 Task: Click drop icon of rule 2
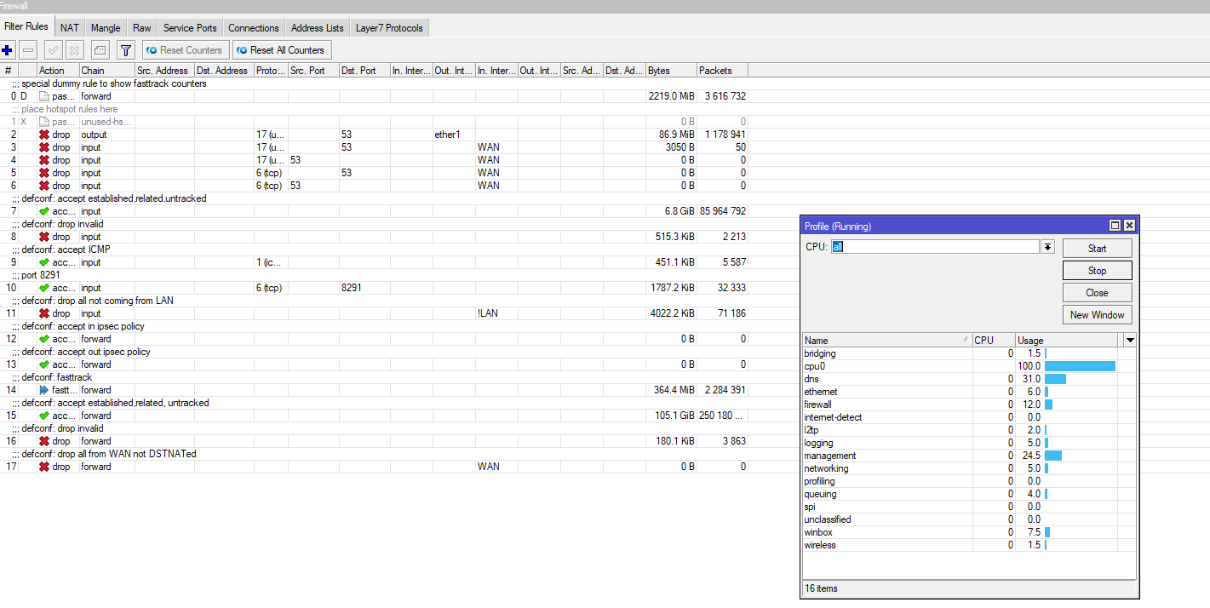44,135
